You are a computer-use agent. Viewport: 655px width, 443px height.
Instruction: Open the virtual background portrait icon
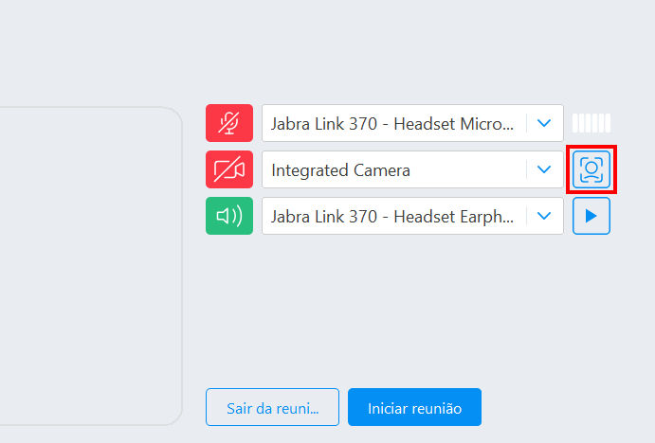[x=591, y=169]
